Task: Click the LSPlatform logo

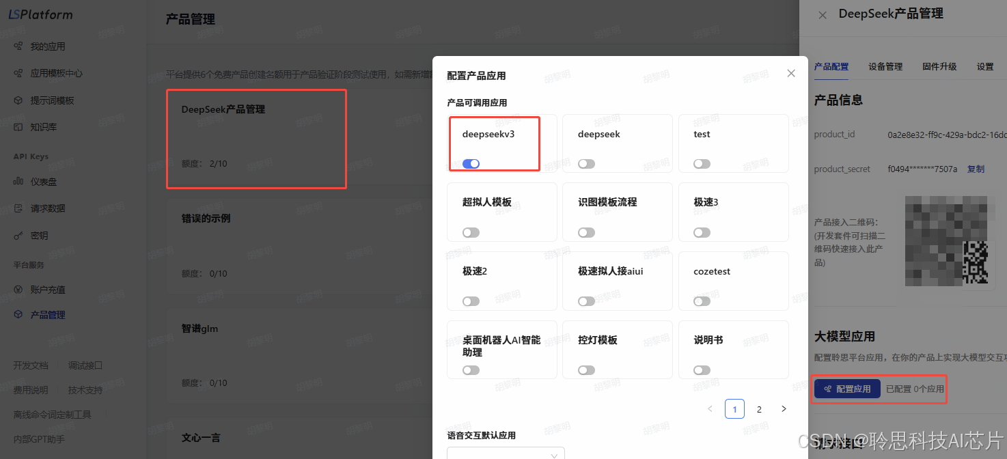Action: click(x=40, y=14)
